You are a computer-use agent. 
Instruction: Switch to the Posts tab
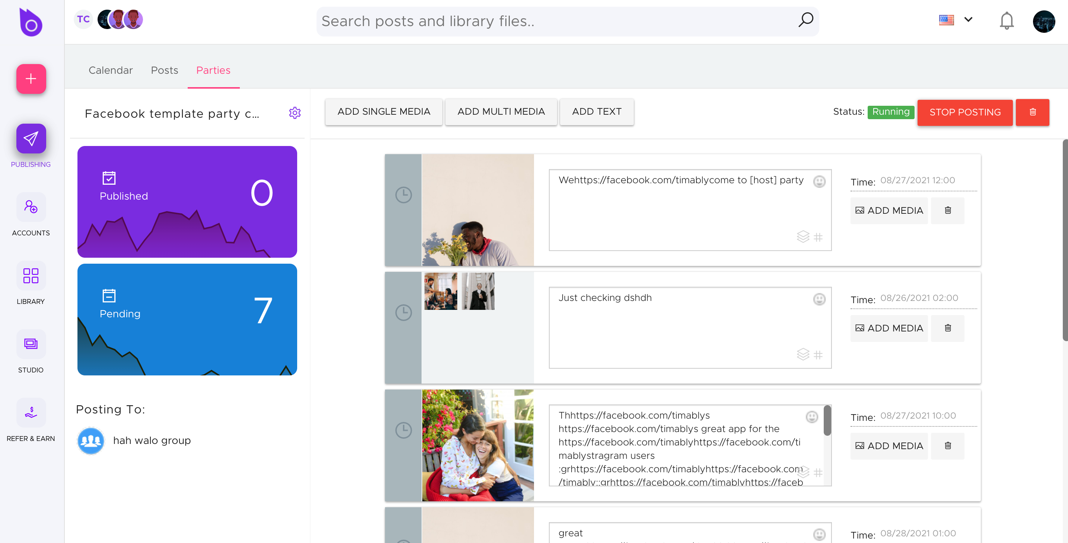click(164, 70)
